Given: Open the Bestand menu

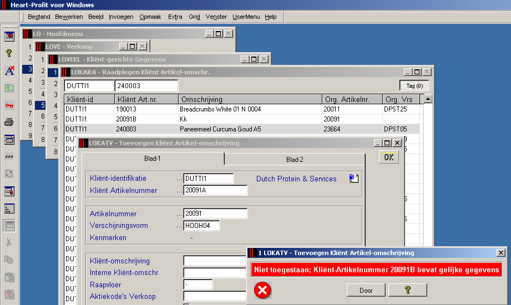Looking at the screenshot, I should tap(39, 17).
